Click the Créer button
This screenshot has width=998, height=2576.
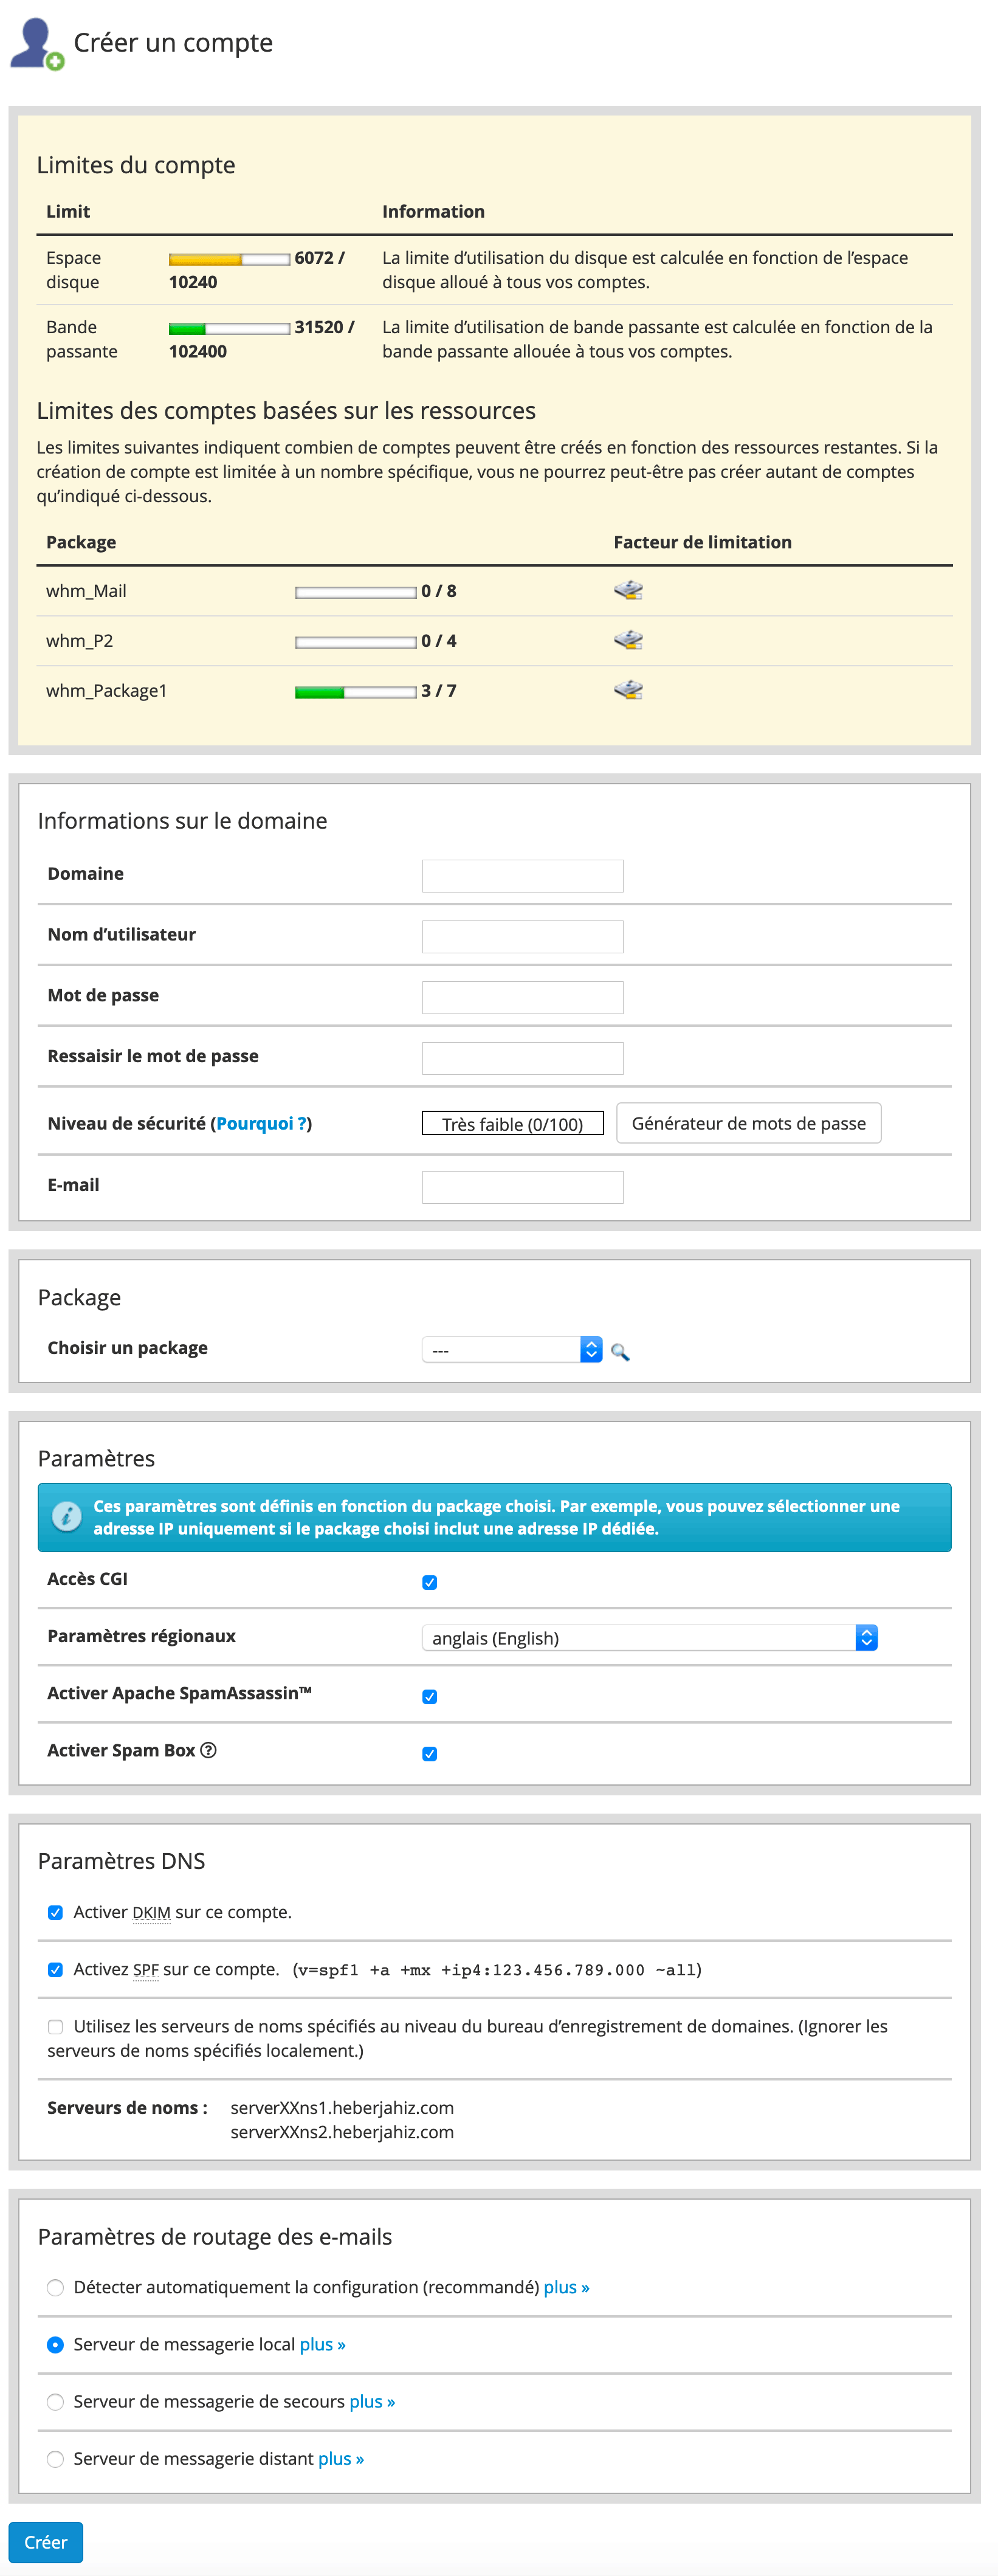click(x=46, y=2542)
